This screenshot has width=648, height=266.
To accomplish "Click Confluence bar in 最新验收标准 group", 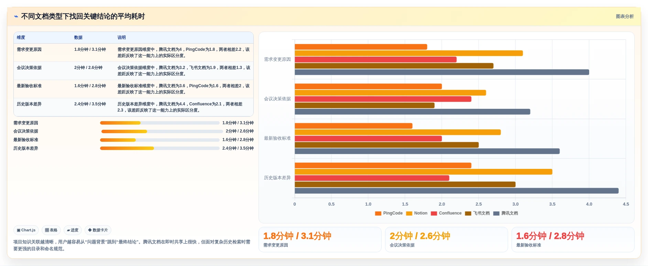I will (x=368, y=139).
